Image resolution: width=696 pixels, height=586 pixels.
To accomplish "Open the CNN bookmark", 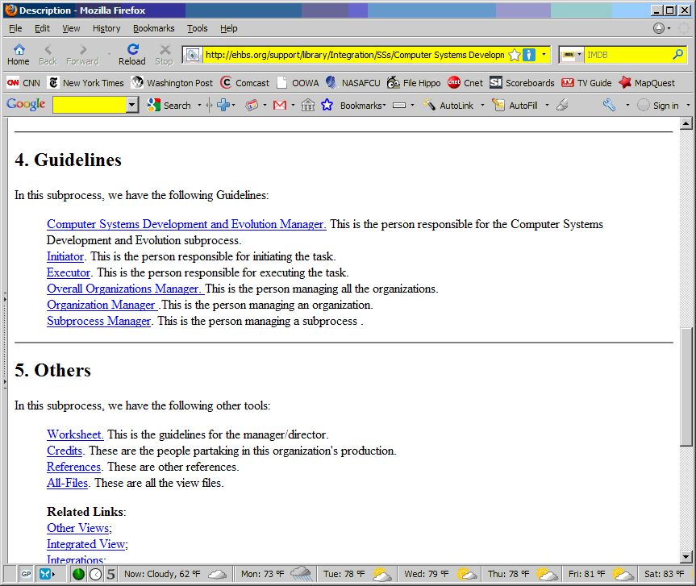I will coord(23,83).
